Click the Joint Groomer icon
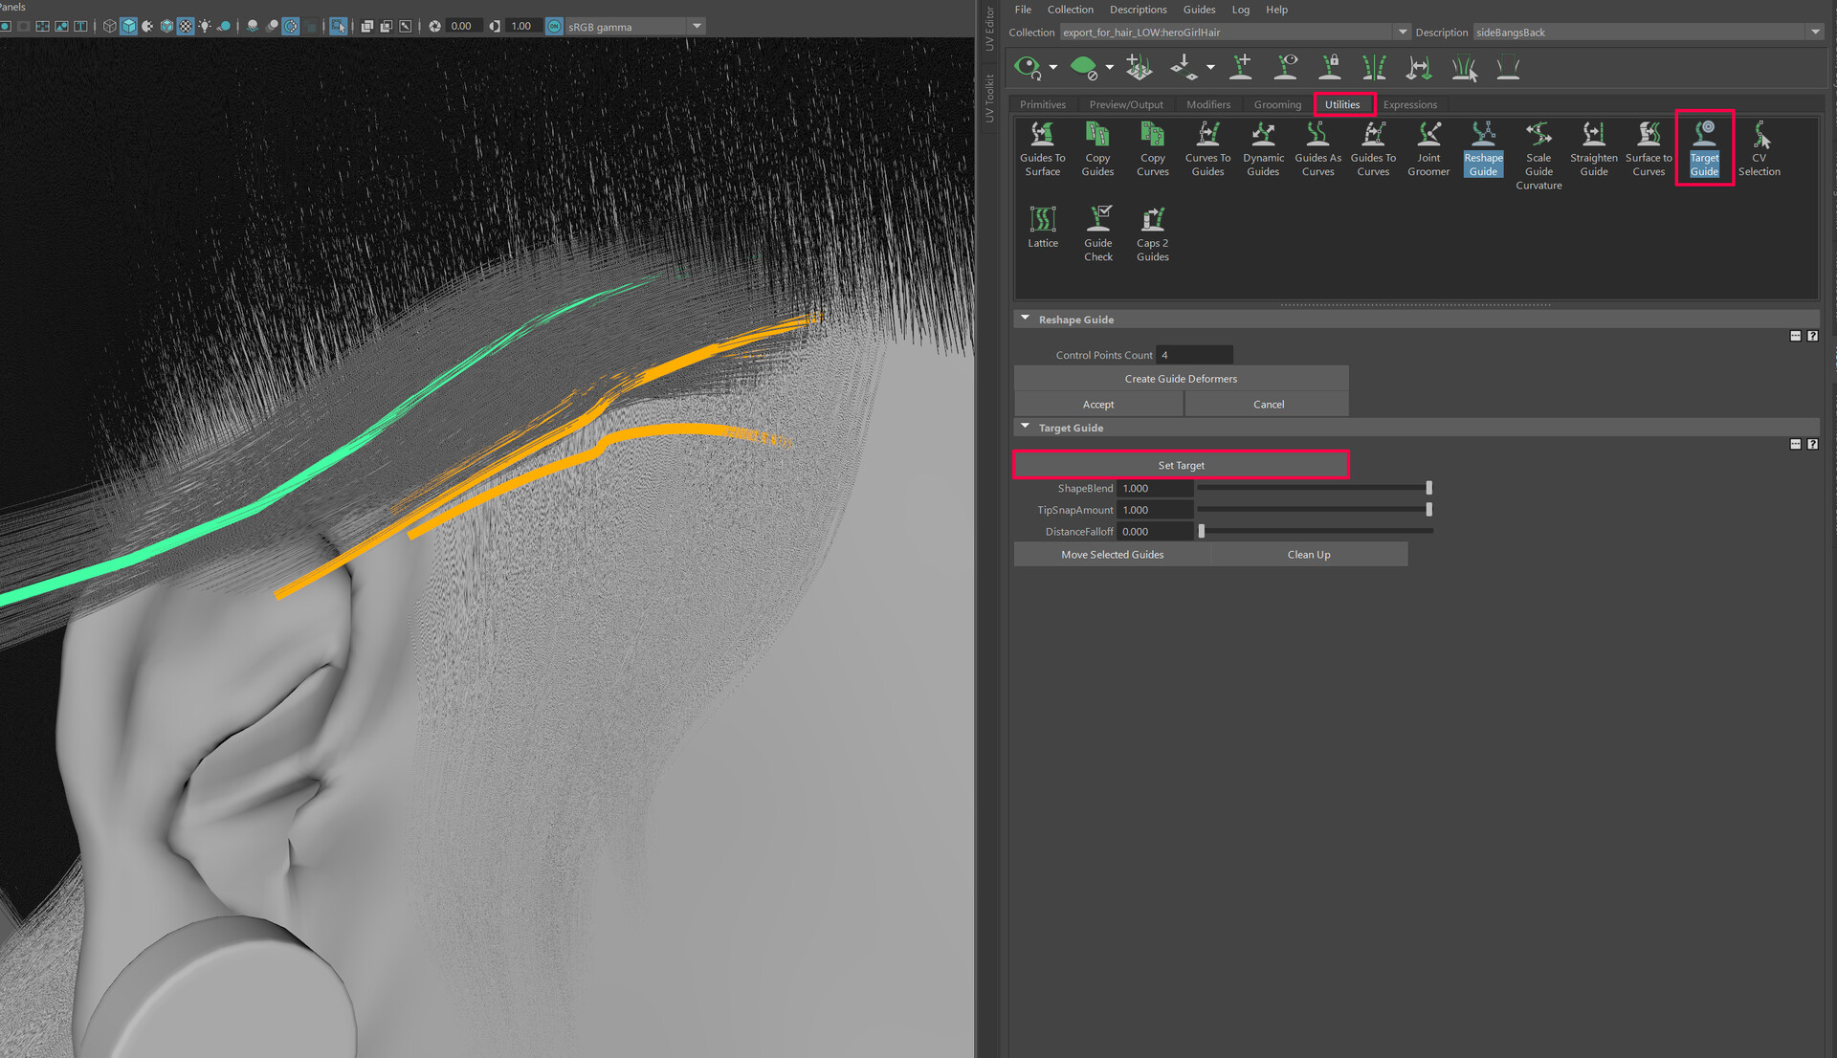1837x1058 pixels. (1428, 148)
